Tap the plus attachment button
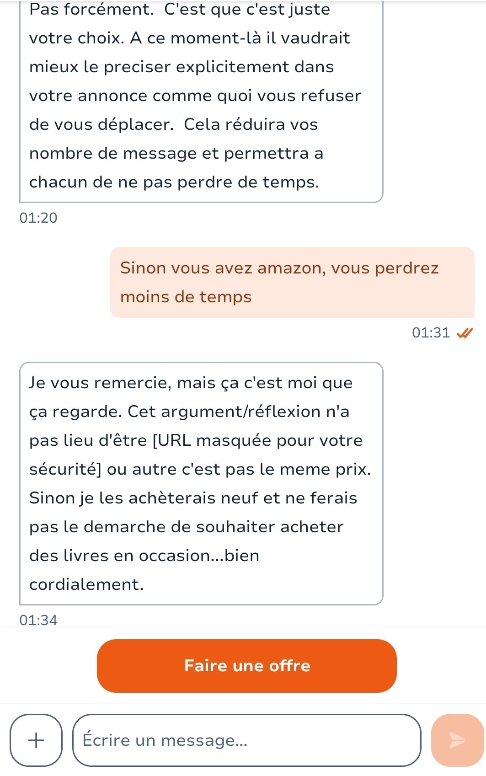486x776 pixels. 36,740
